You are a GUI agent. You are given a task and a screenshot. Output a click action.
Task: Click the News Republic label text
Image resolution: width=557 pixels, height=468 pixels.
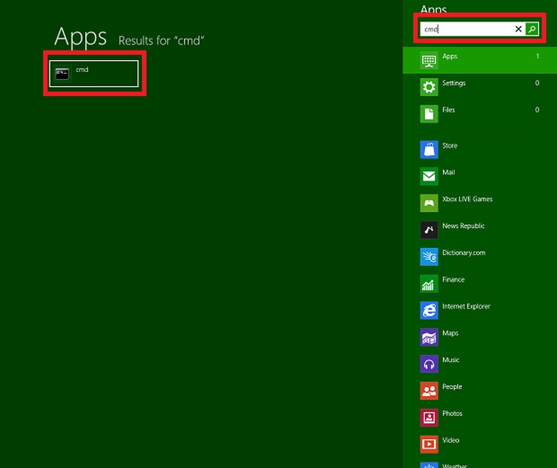(x=463, y=226)
